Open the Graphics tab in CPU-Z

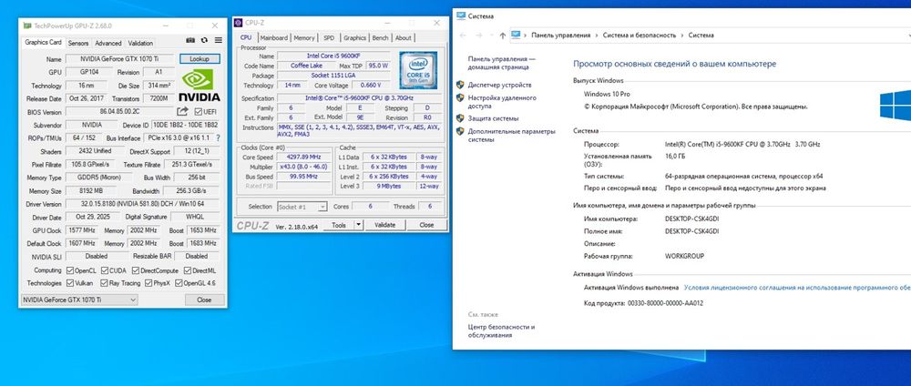pyautogui.click(x=354, y=37)
